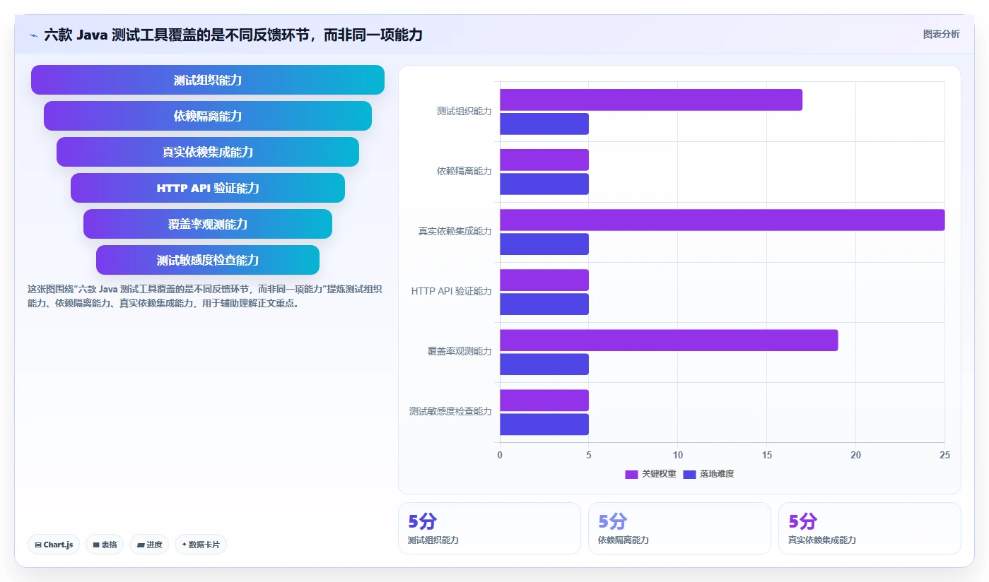Click 落地难度 bar for 测试敏感度检查能力
989x582 pixels.
(x=544, y=424)
